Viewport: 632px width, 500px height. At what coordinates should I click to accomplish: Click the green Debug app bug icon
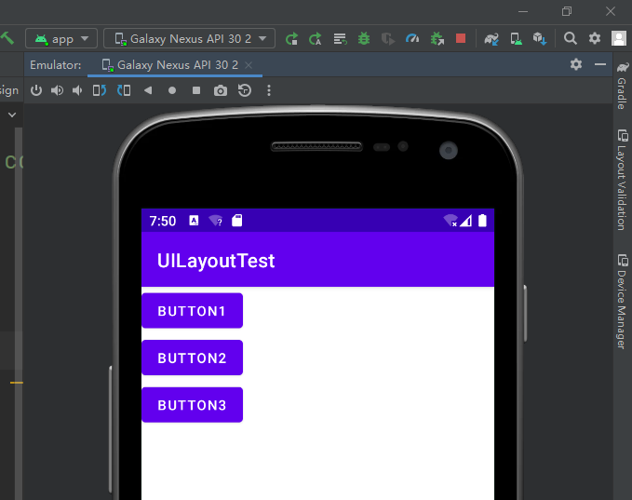(x=364, y=39)
